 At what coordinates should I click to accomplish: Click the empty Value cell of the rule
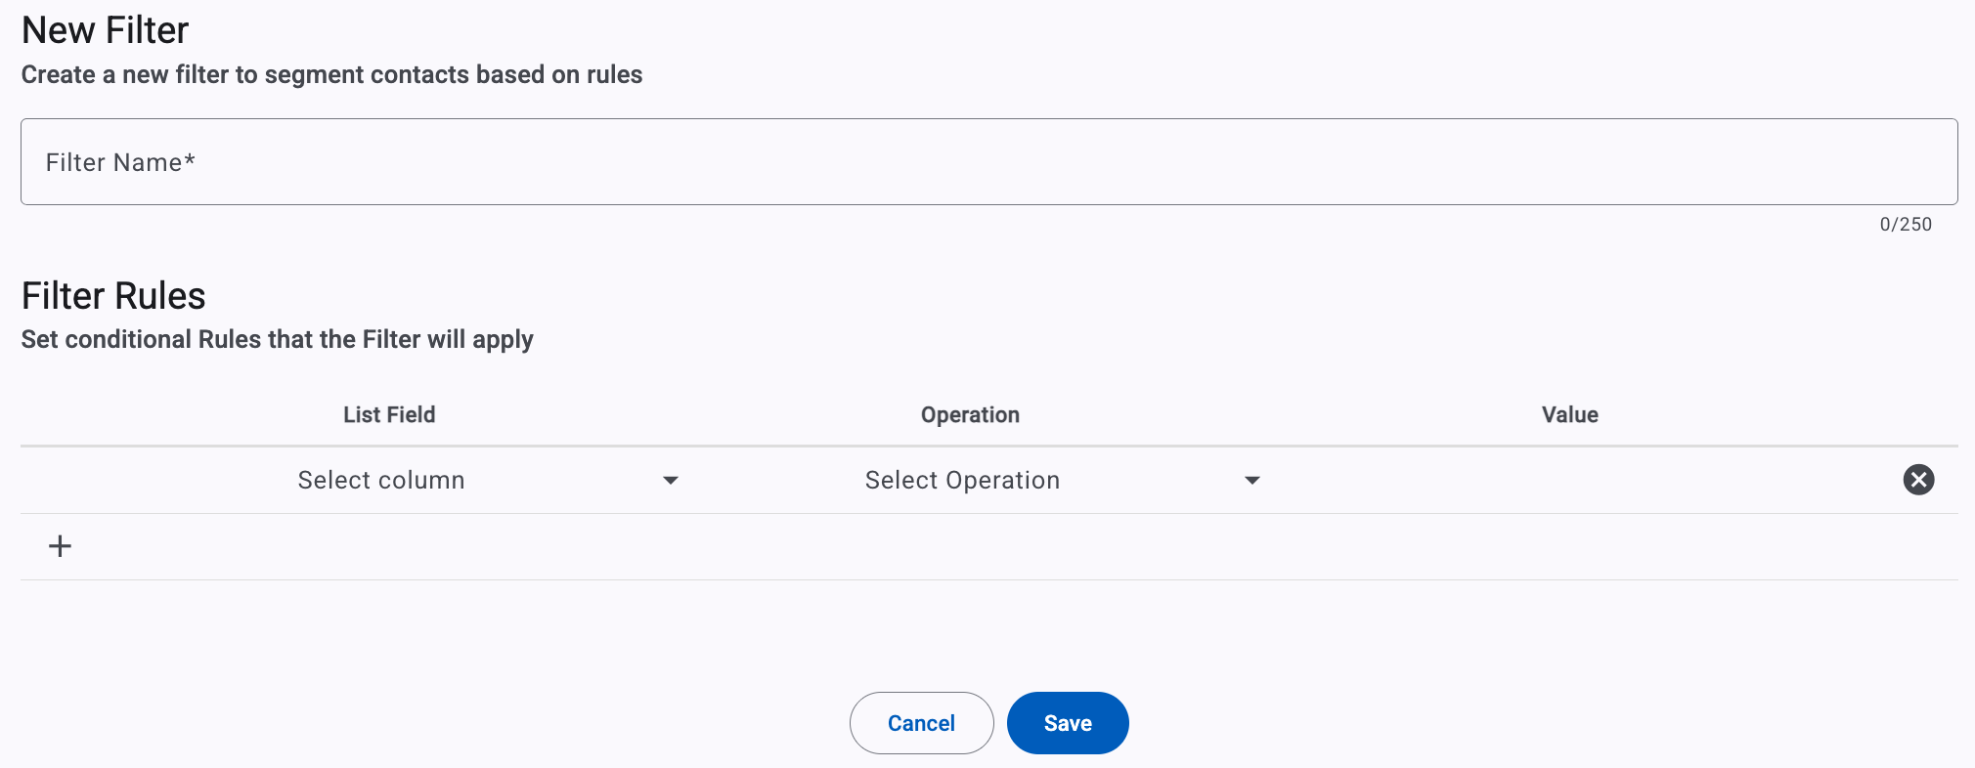point(1570,480)
